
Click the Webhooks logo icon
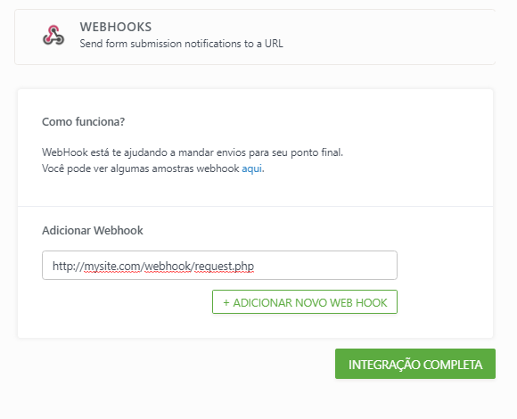point(53,35)
